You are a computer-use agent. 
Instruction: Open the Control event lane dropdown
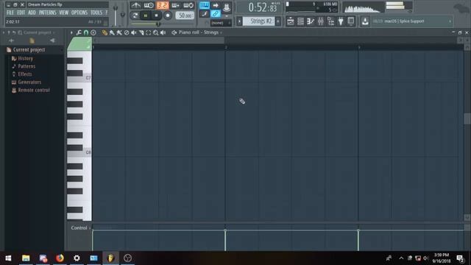tap(80, 227)
